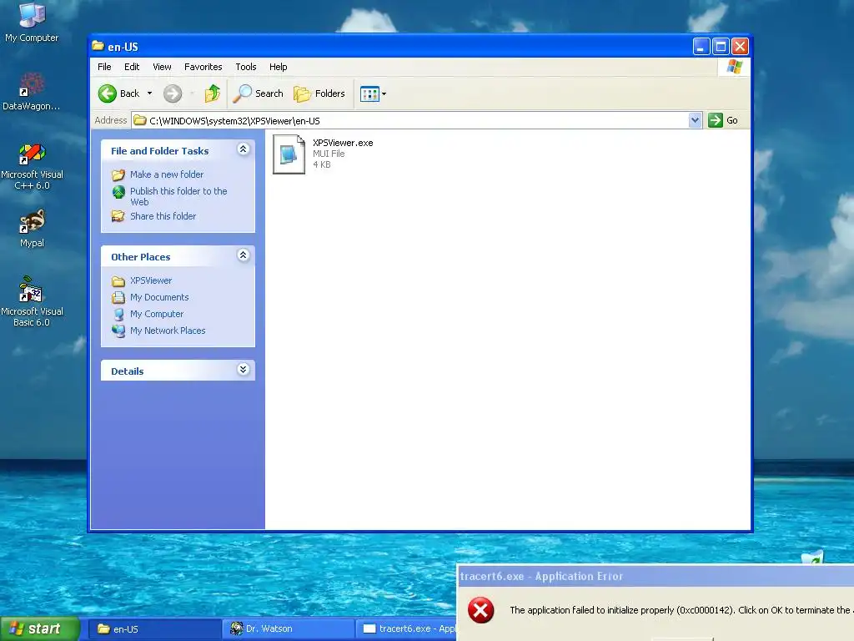Expand the Details panel

244,370
